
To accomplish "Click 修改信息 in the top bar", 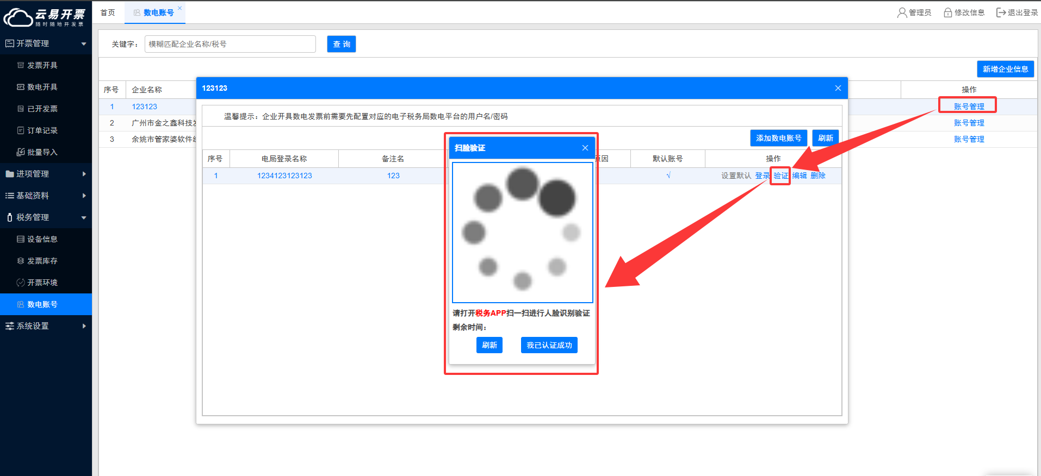I will pyautogui.click(x=969, y=12).
